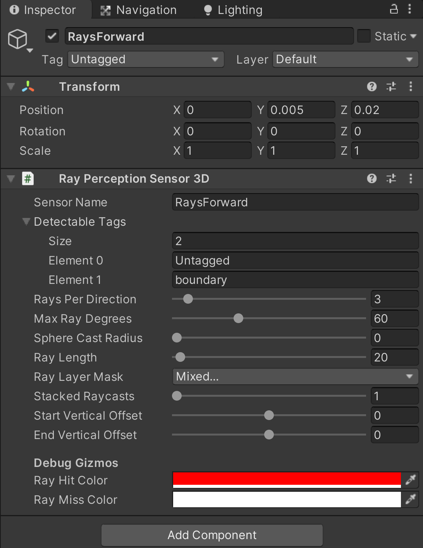Open the Transform context menu icon
Image resolution: width=423 pixels, height=548 pixels.
411,86
